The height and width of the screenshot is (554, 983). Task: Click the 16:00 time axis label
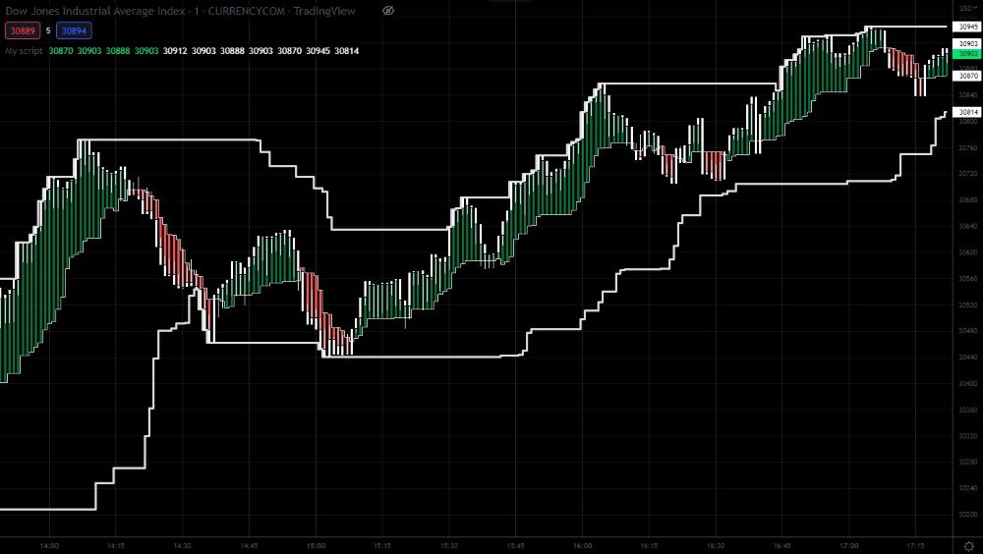582,546
